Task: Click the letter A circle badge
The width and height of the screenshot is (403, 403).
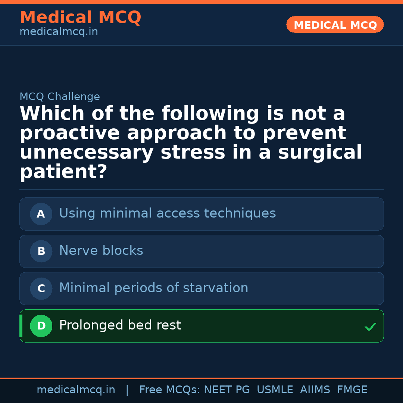Action: [41, 214]
